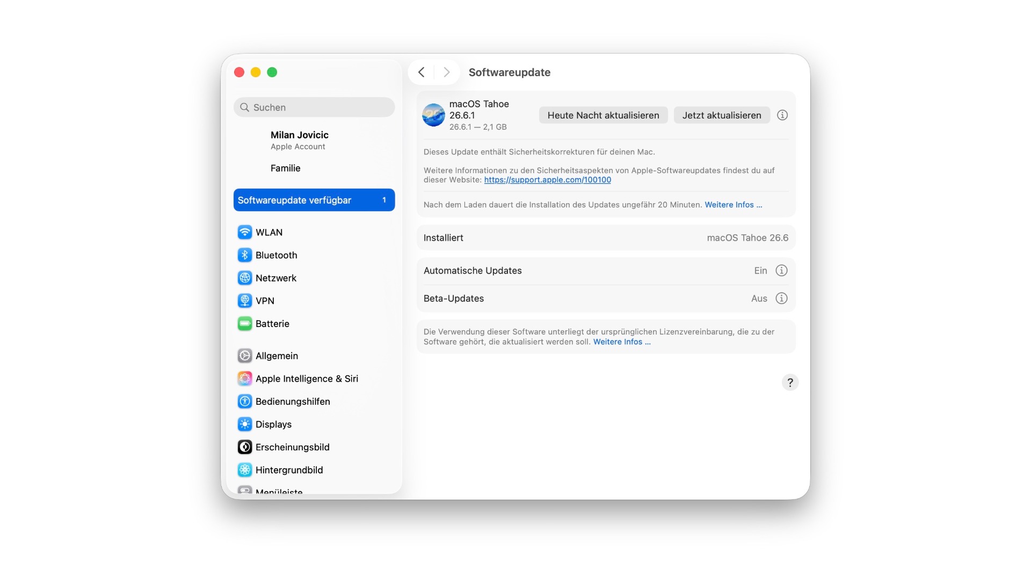This screenshot has height=579, width=1031.
Task: Close the settings window with red button
Action: point(239,72)
